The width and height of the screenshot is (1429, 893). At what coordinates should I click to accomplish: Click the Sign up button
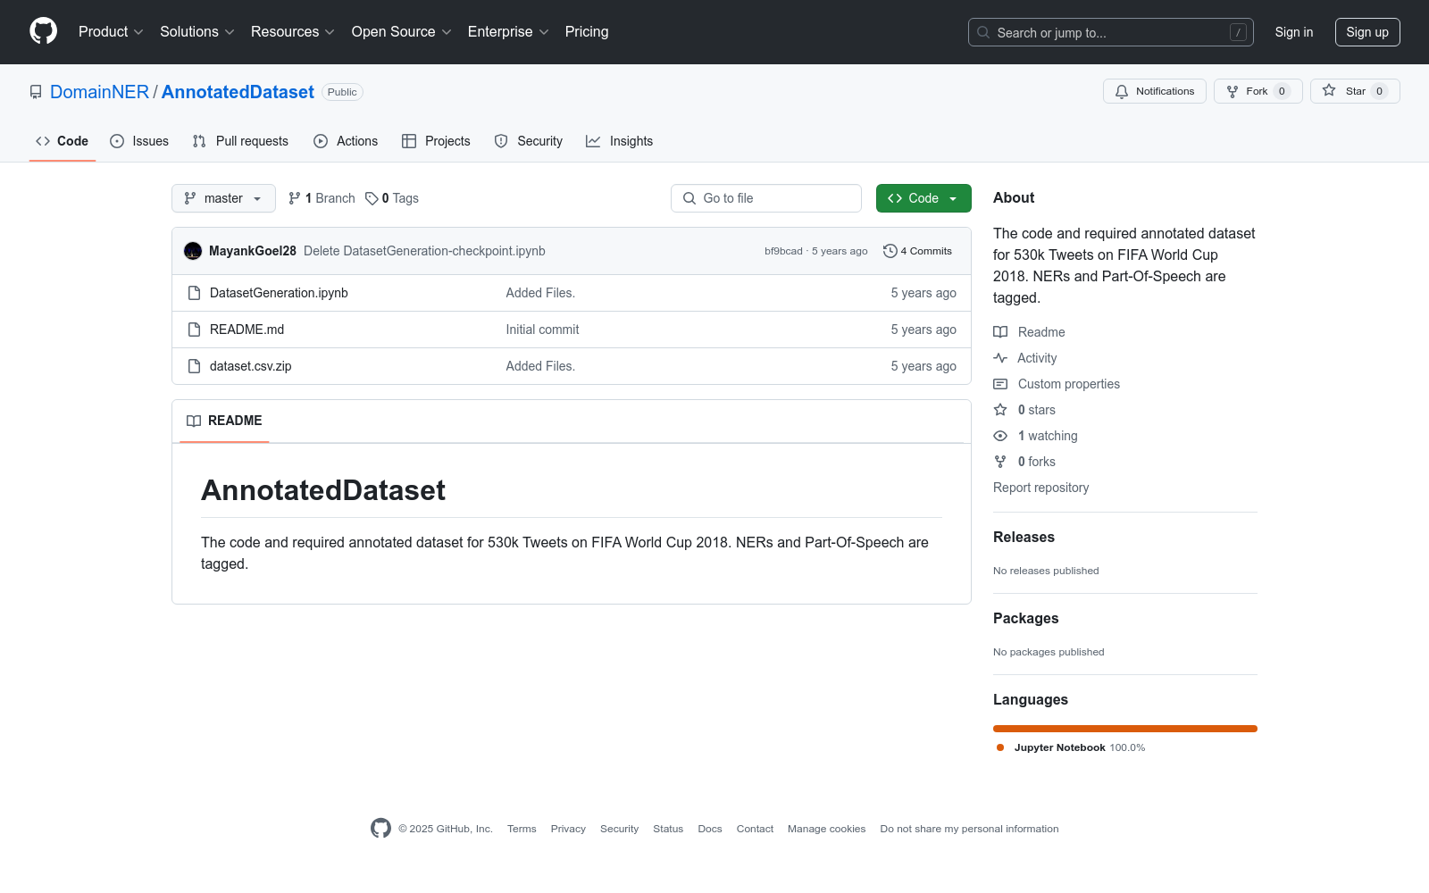point(1367,32)
